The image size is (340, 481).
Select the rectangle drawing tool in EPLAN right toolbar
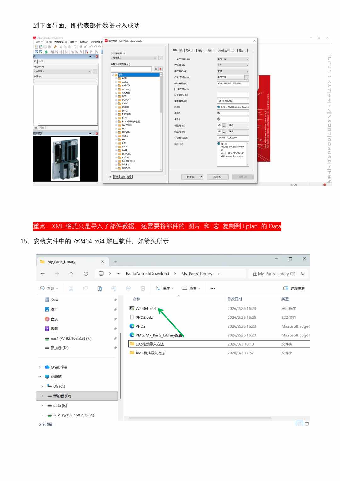click(329, 129)
